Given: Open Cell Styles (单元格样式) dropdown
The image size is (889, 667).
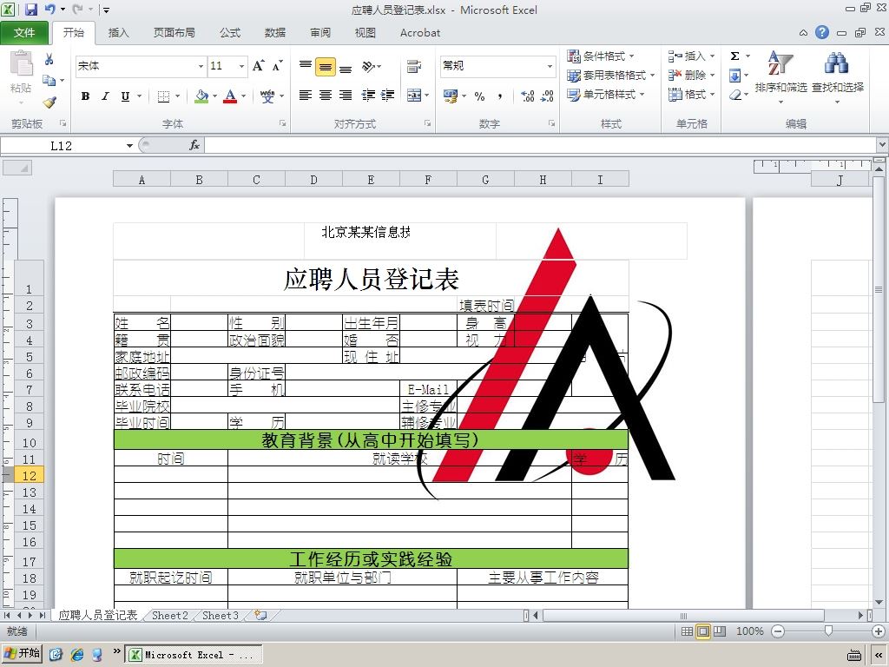Looking at the screenshot, I should (x=605, y=95).
